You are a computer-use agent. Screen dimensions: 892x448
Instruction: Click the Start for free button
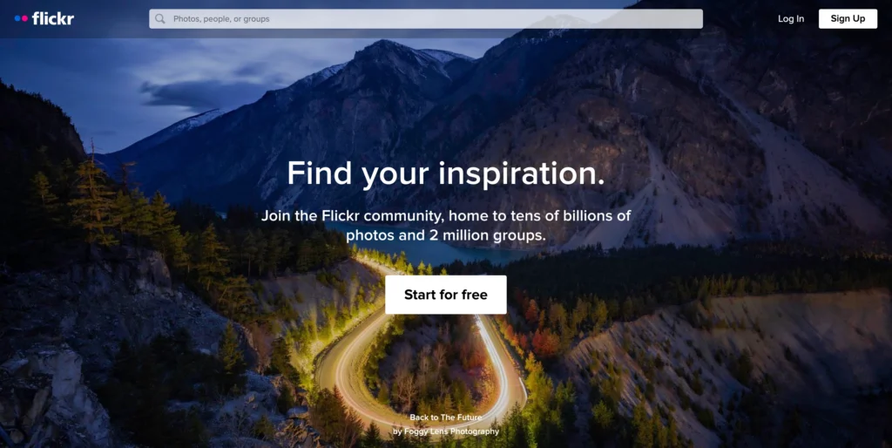pyautogui.click(x=445, y=295)
